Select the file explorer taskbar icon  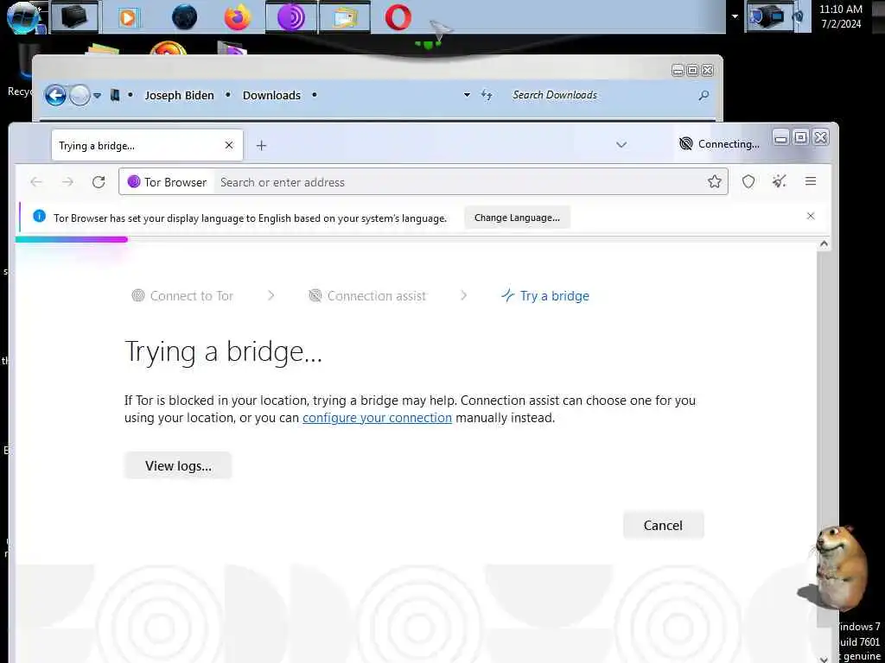click(x=344, y=17)
